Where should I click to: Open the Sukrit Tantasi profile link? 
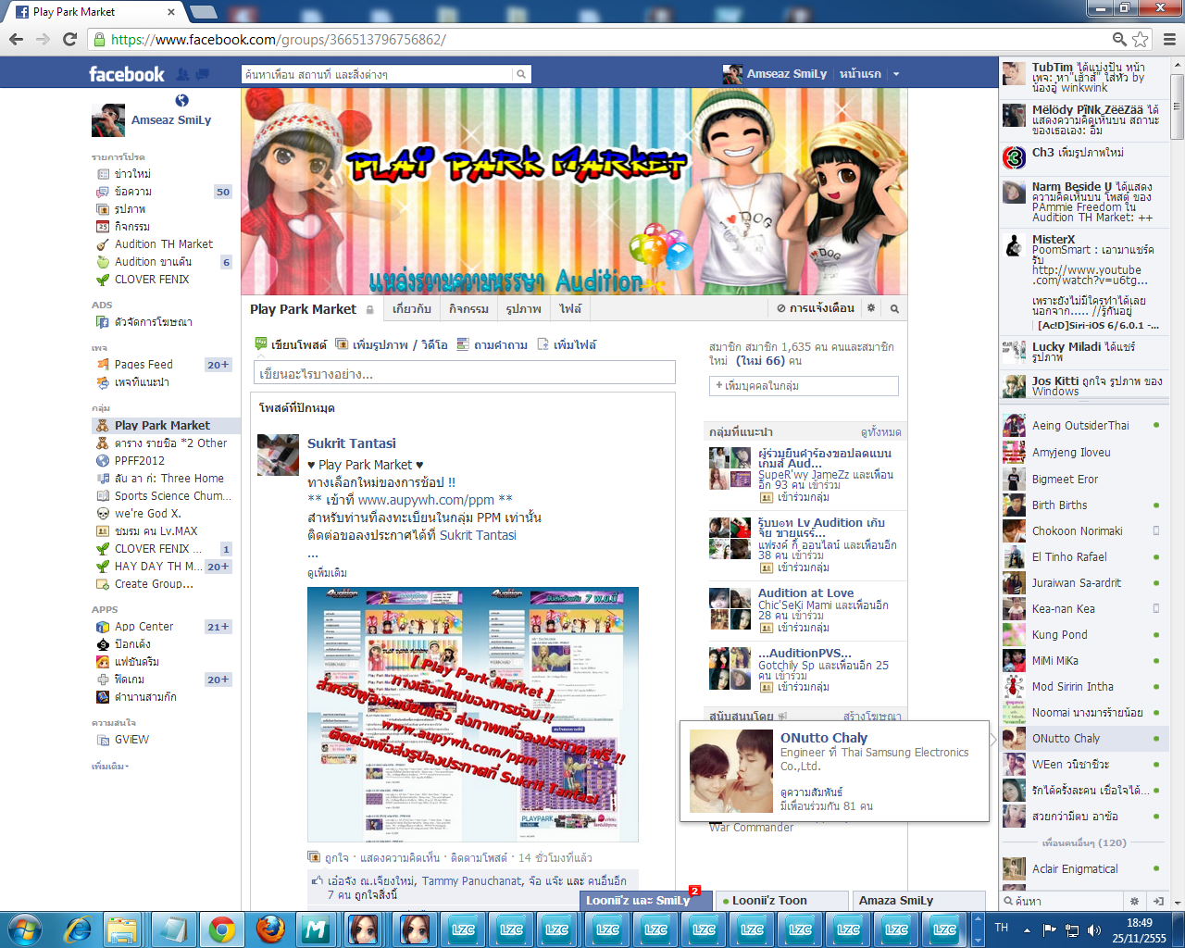tap(352, 443)
